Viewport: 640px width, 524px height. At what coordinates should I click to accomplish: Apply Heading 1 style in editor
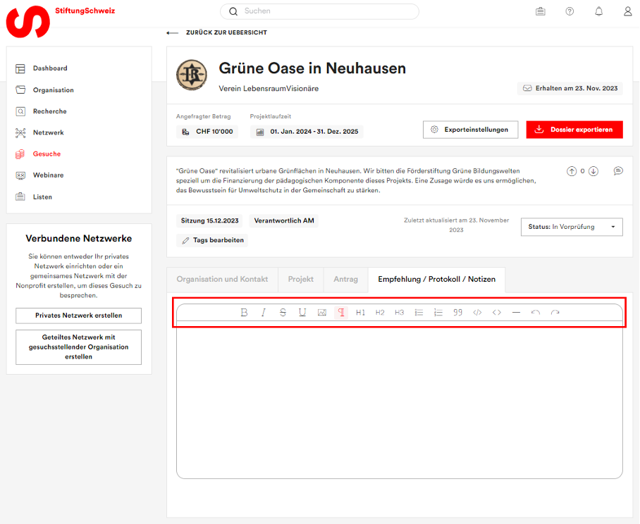360,313
